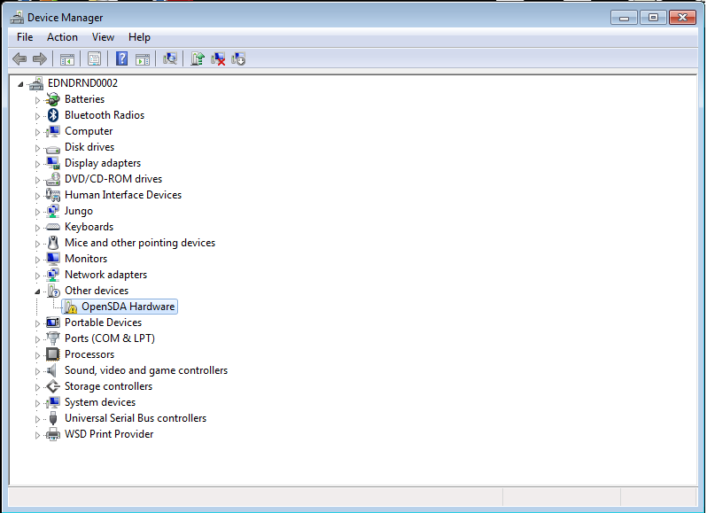Screen dimensions: 707x513
Task: Click the Display adapters icon
Action: [53, 163]
